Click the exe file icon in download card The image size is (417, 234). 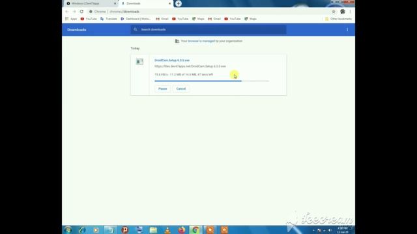point(139,62)
